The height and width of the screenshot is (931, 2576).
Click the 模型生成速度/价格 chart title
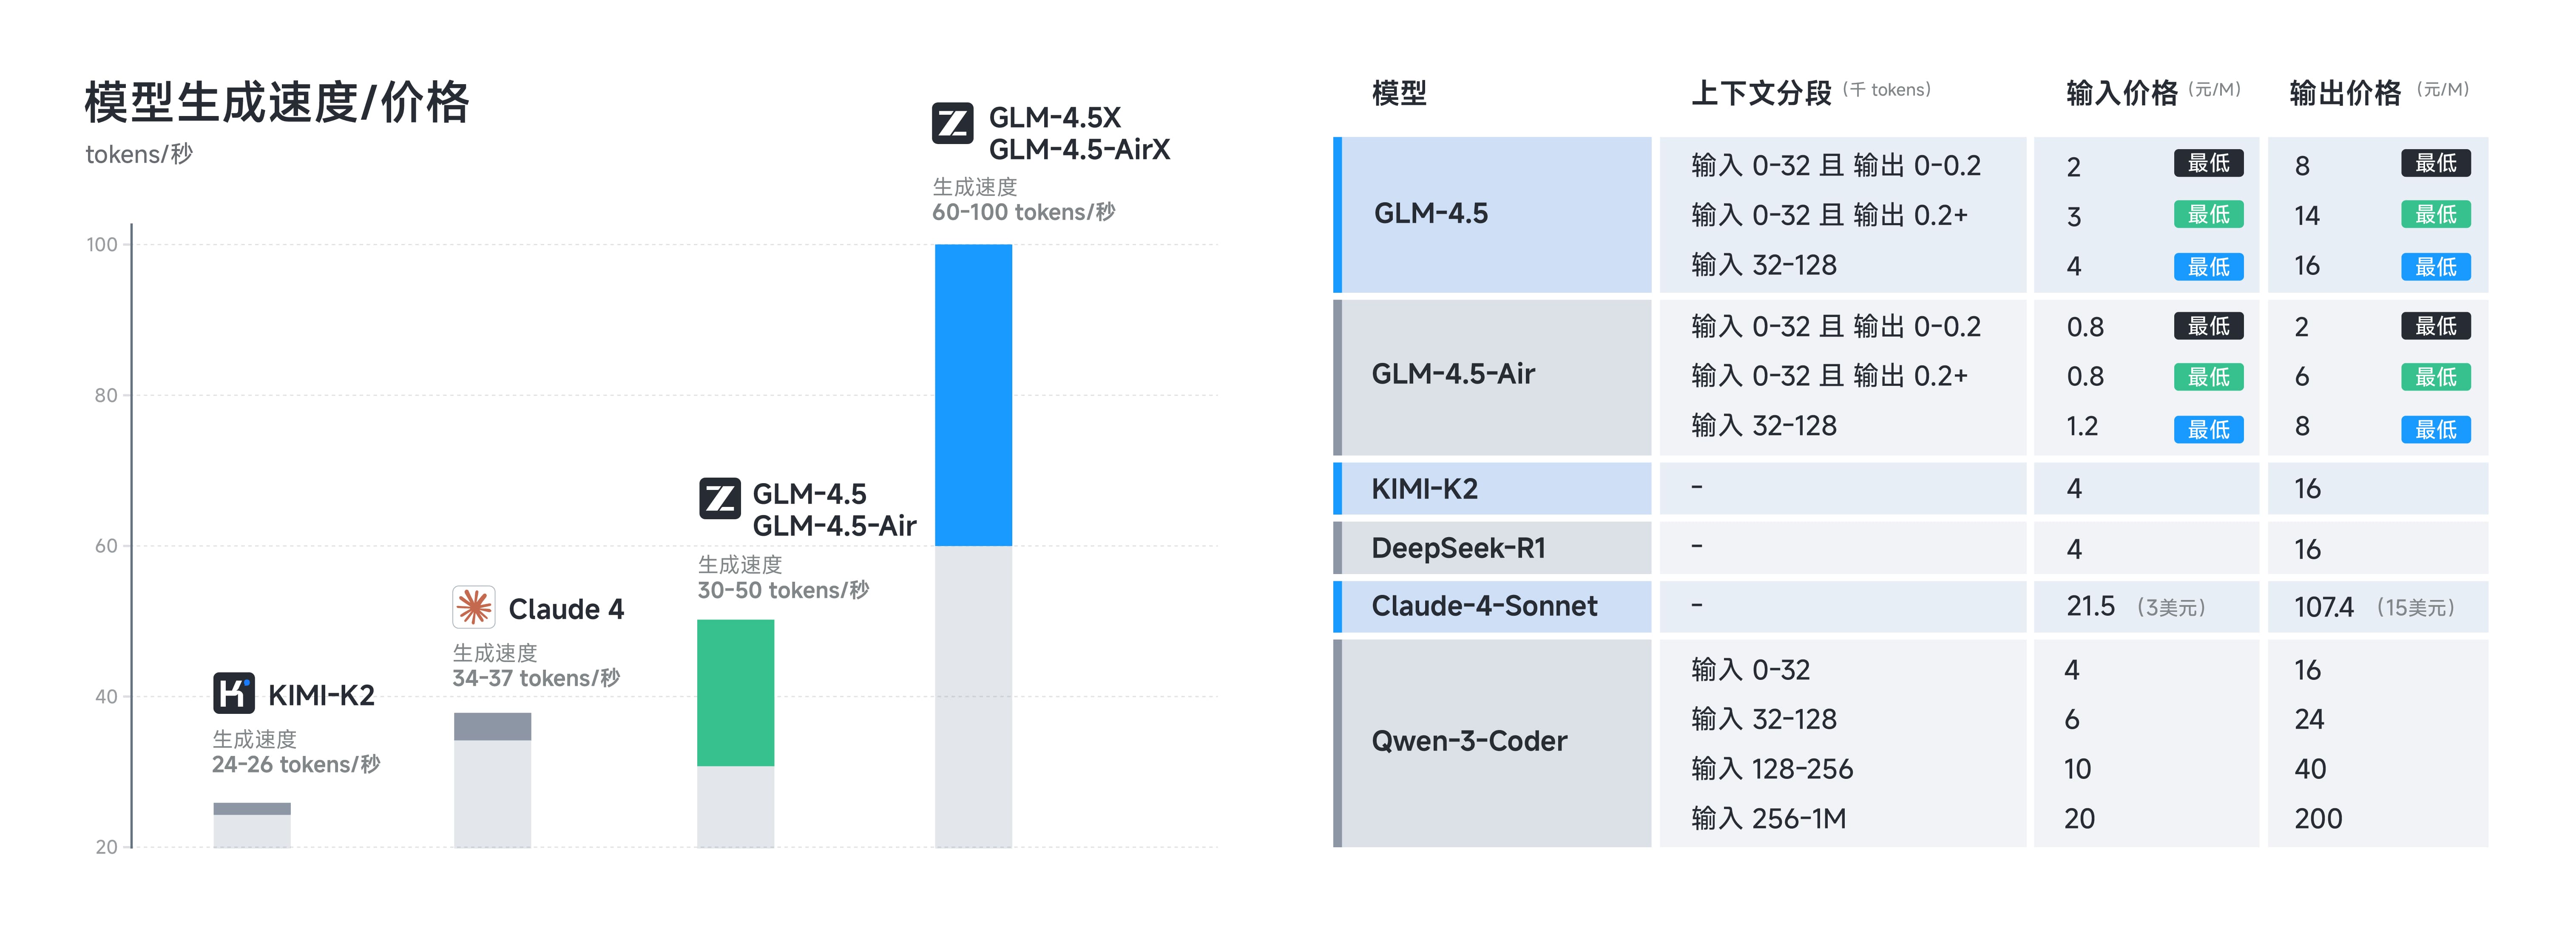[x=277, y=102]
